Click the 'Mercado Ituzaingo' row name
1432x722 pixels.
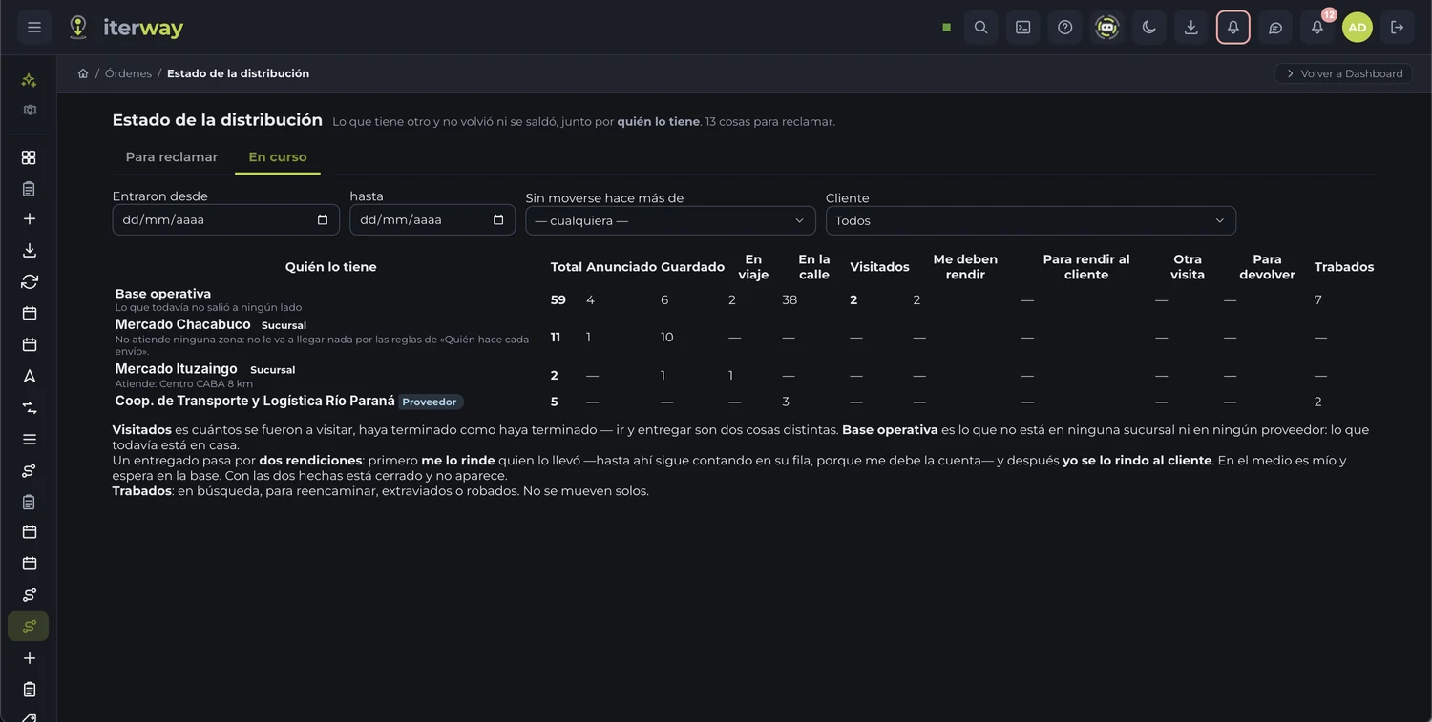click(x=177, y=369)
